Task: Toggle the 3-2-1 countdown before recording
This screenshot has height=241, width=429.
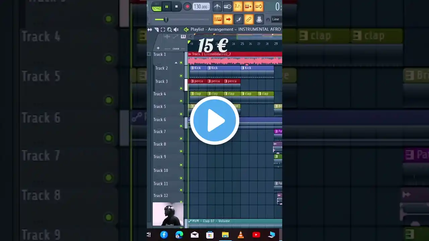Action: [x=238, y=6]
